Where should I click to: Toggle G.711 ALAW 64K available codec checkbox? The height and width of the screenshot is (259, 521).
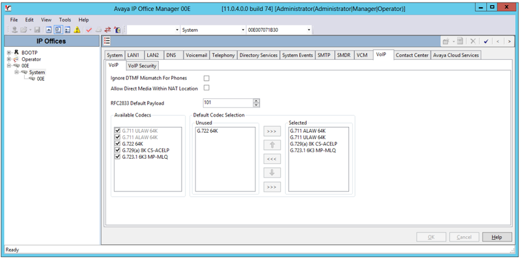point(117,137)
